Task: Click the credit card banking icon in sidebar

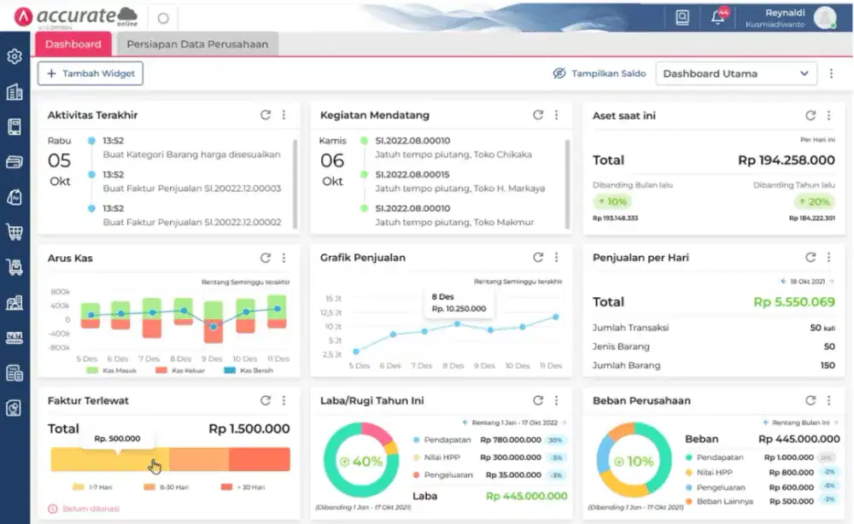Action: 14,160
